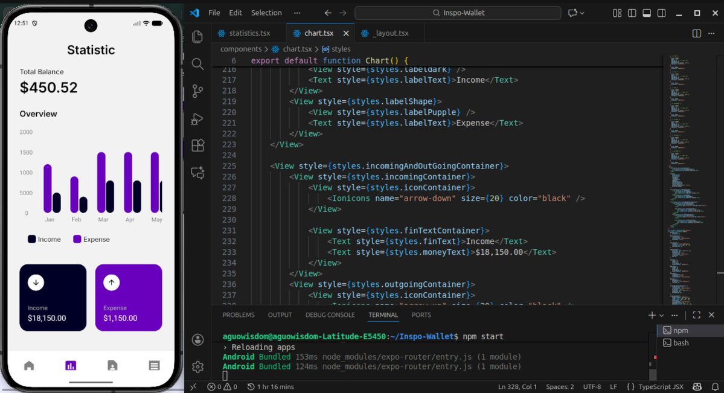
Task: Toggle the bottom Panel visibility
Action: (x=647, y=13)
